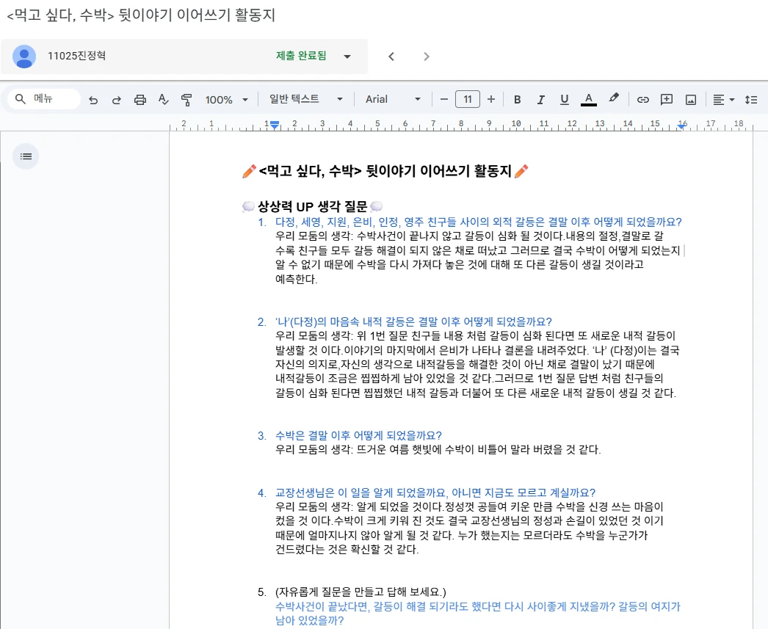
Task: Go to the previous student submission
Action: (391, 57)
